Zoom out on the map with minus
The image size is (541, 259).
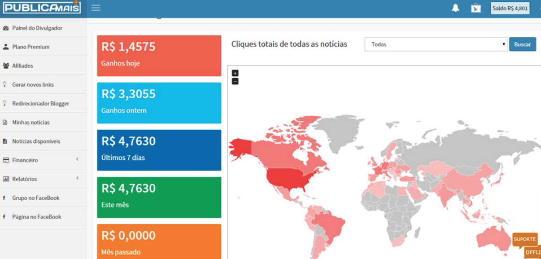click(235, 81)
